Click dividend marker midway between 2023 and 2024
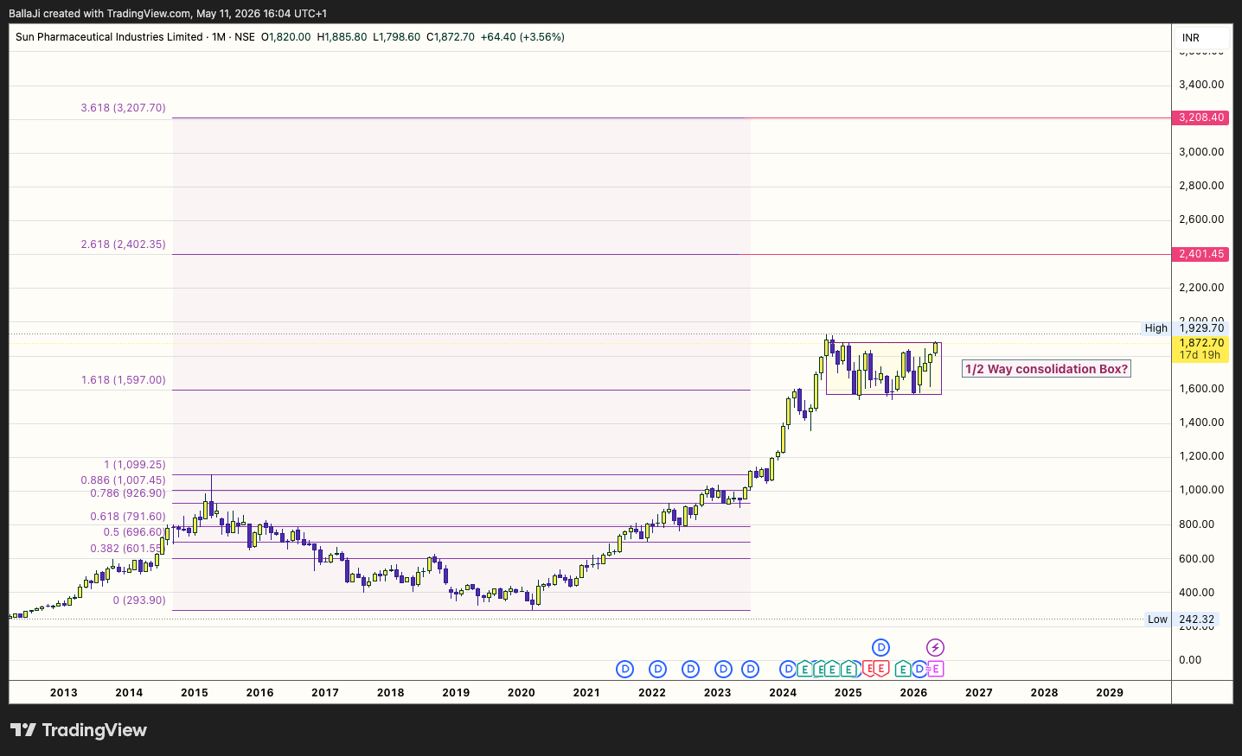Screen dimensions: 1242x756 (x=750, y=669)
